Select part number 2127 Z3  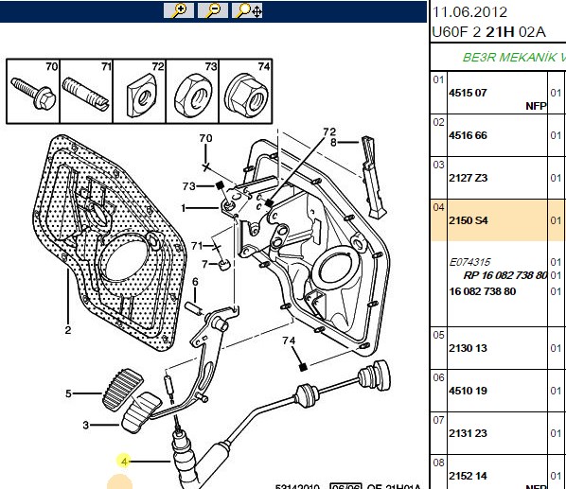[469, 178]
